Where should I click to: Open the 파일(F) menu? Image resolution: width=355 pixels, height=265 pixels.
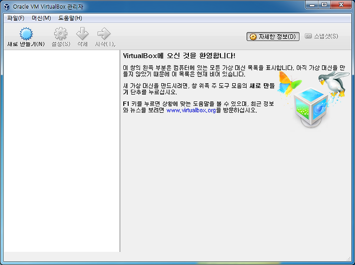point(16,18)
